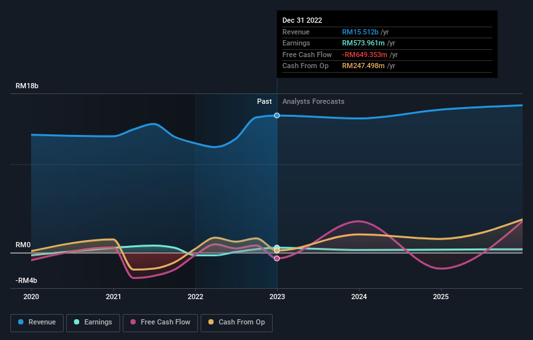Click the 2021 x-axis label
The image size is (533, 340).
(113, 297)
